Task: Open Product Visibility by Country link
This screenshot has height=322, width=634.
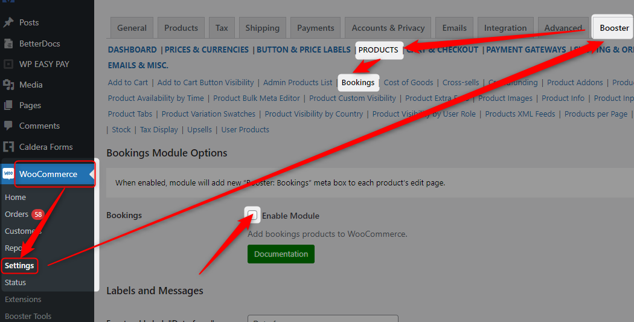Action: pos(314,114)
